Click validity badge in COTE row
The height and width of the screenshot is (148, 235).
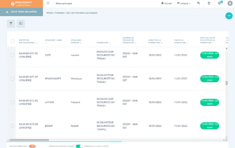(x=209, y=55)
